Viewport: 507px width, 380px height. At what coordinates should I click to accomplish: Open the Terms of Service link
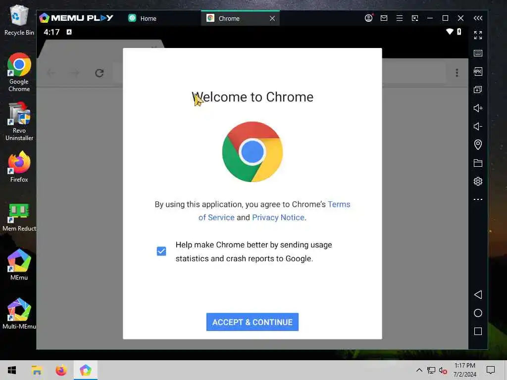coord(274,211)
